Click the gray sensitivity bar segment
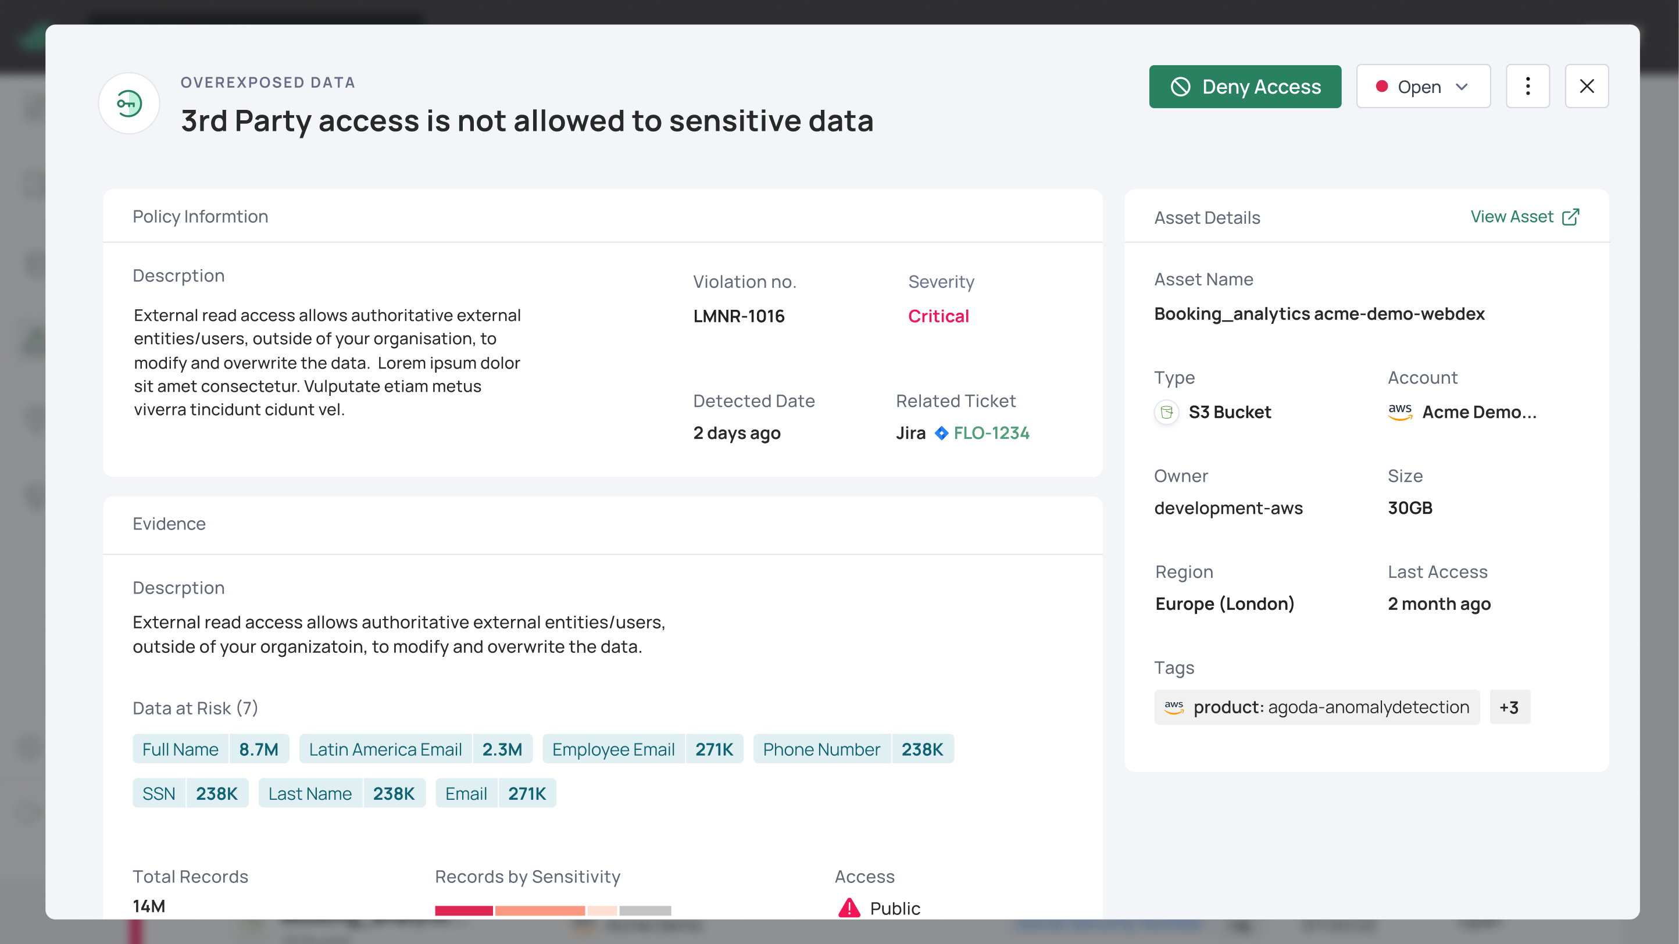Screen dimensions: 1679x944 (645, 911)
